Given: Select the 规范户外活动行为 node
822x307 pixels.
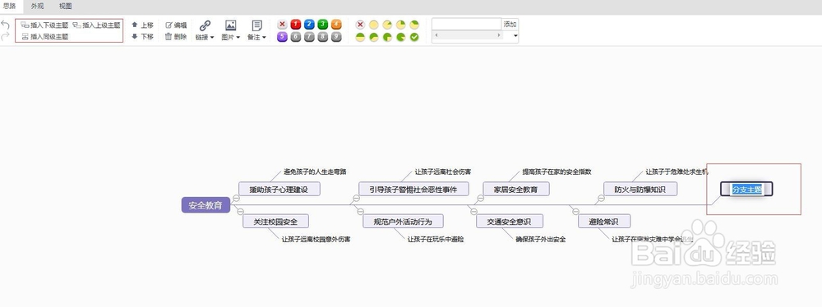Looking at the screenshot, I should pyautogui.click(x=403, y=222).
